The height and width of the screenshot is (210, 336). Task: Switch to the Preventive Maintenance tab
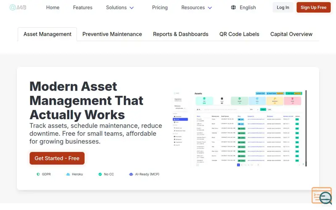[x=112, y=34]
